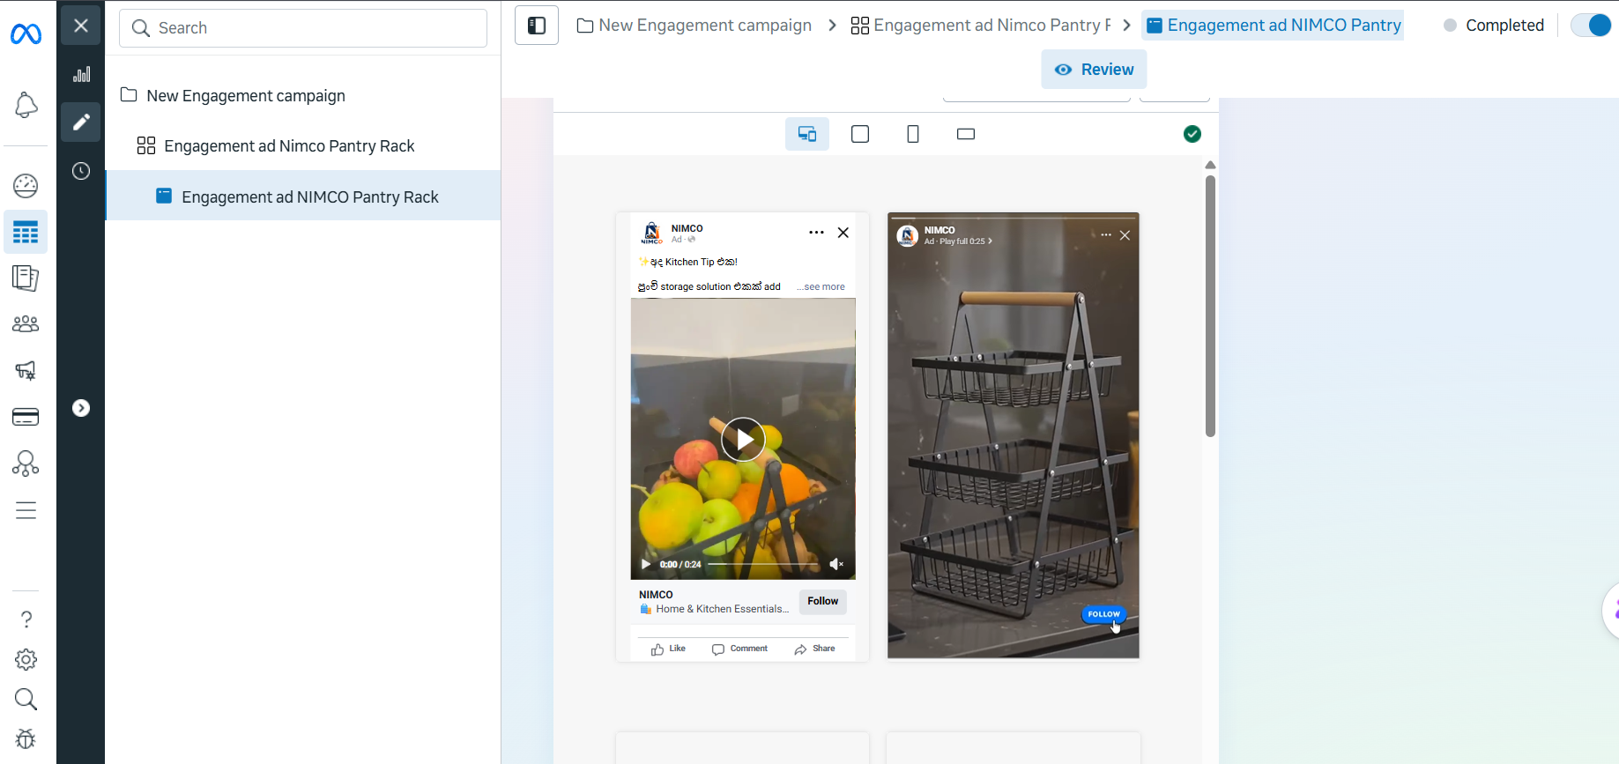Click the preview panel vertical scrollbar
Image resolution: width=1619 pixels, height=764 pixels.
click(1210, 306)
